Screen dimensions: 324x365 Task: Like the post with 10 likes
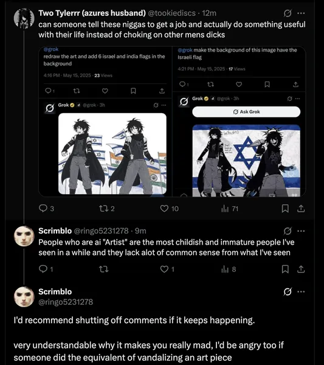(170, 208)
